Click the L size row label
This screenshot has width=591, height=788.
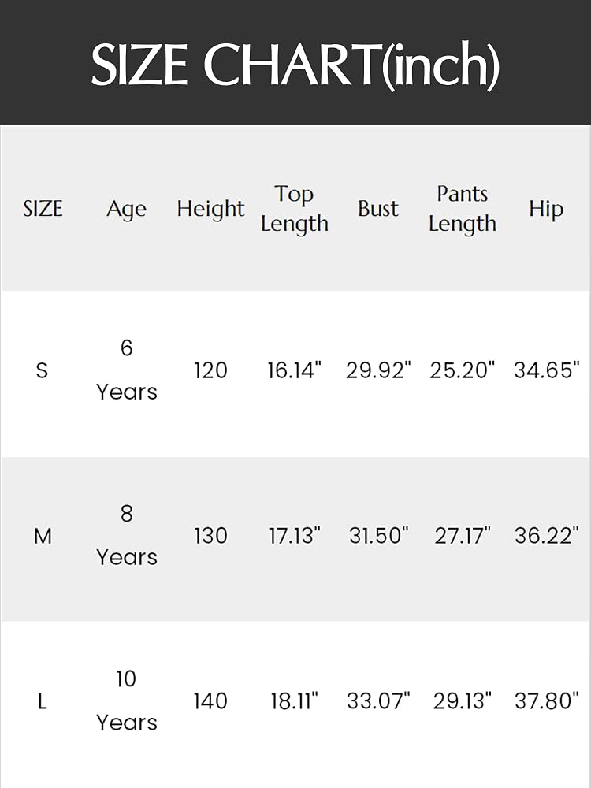tap(43, 701)
